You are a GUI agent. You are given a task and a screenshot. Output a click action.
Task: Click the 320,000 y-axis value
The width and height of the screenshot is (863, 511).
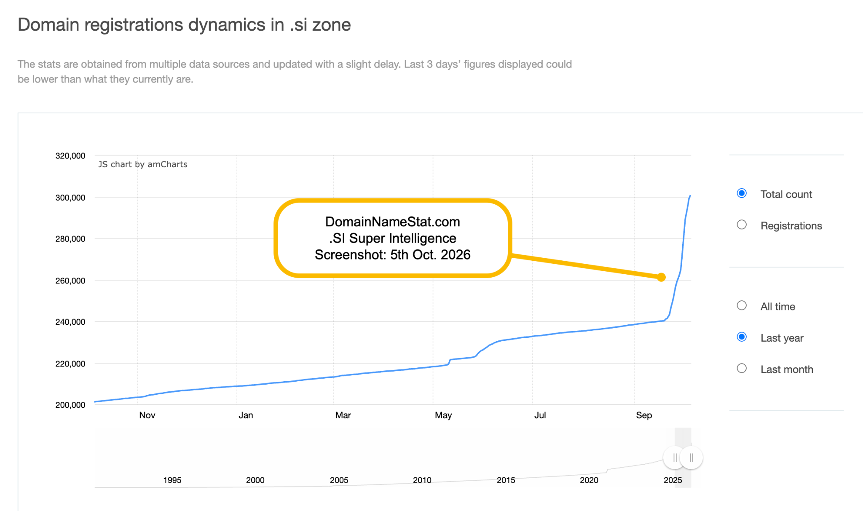pos(70,155)
